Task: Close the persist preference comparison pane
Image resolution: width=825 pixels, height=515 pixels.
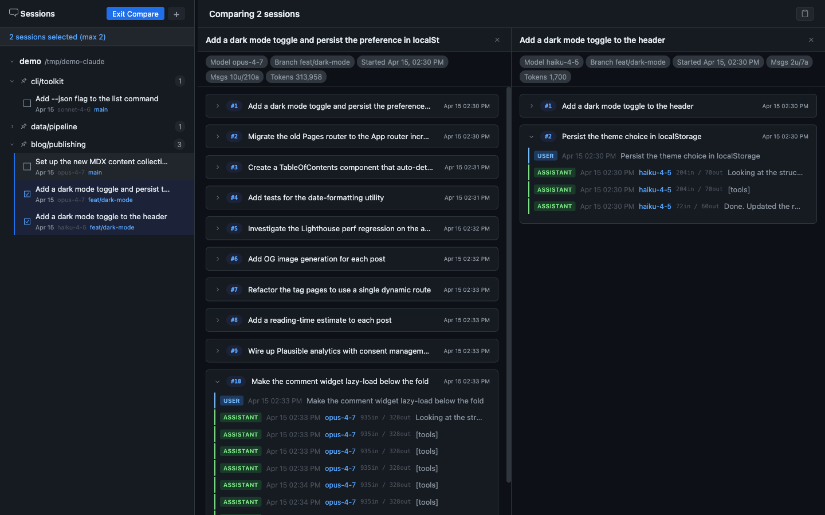Action: click(497, 40)
